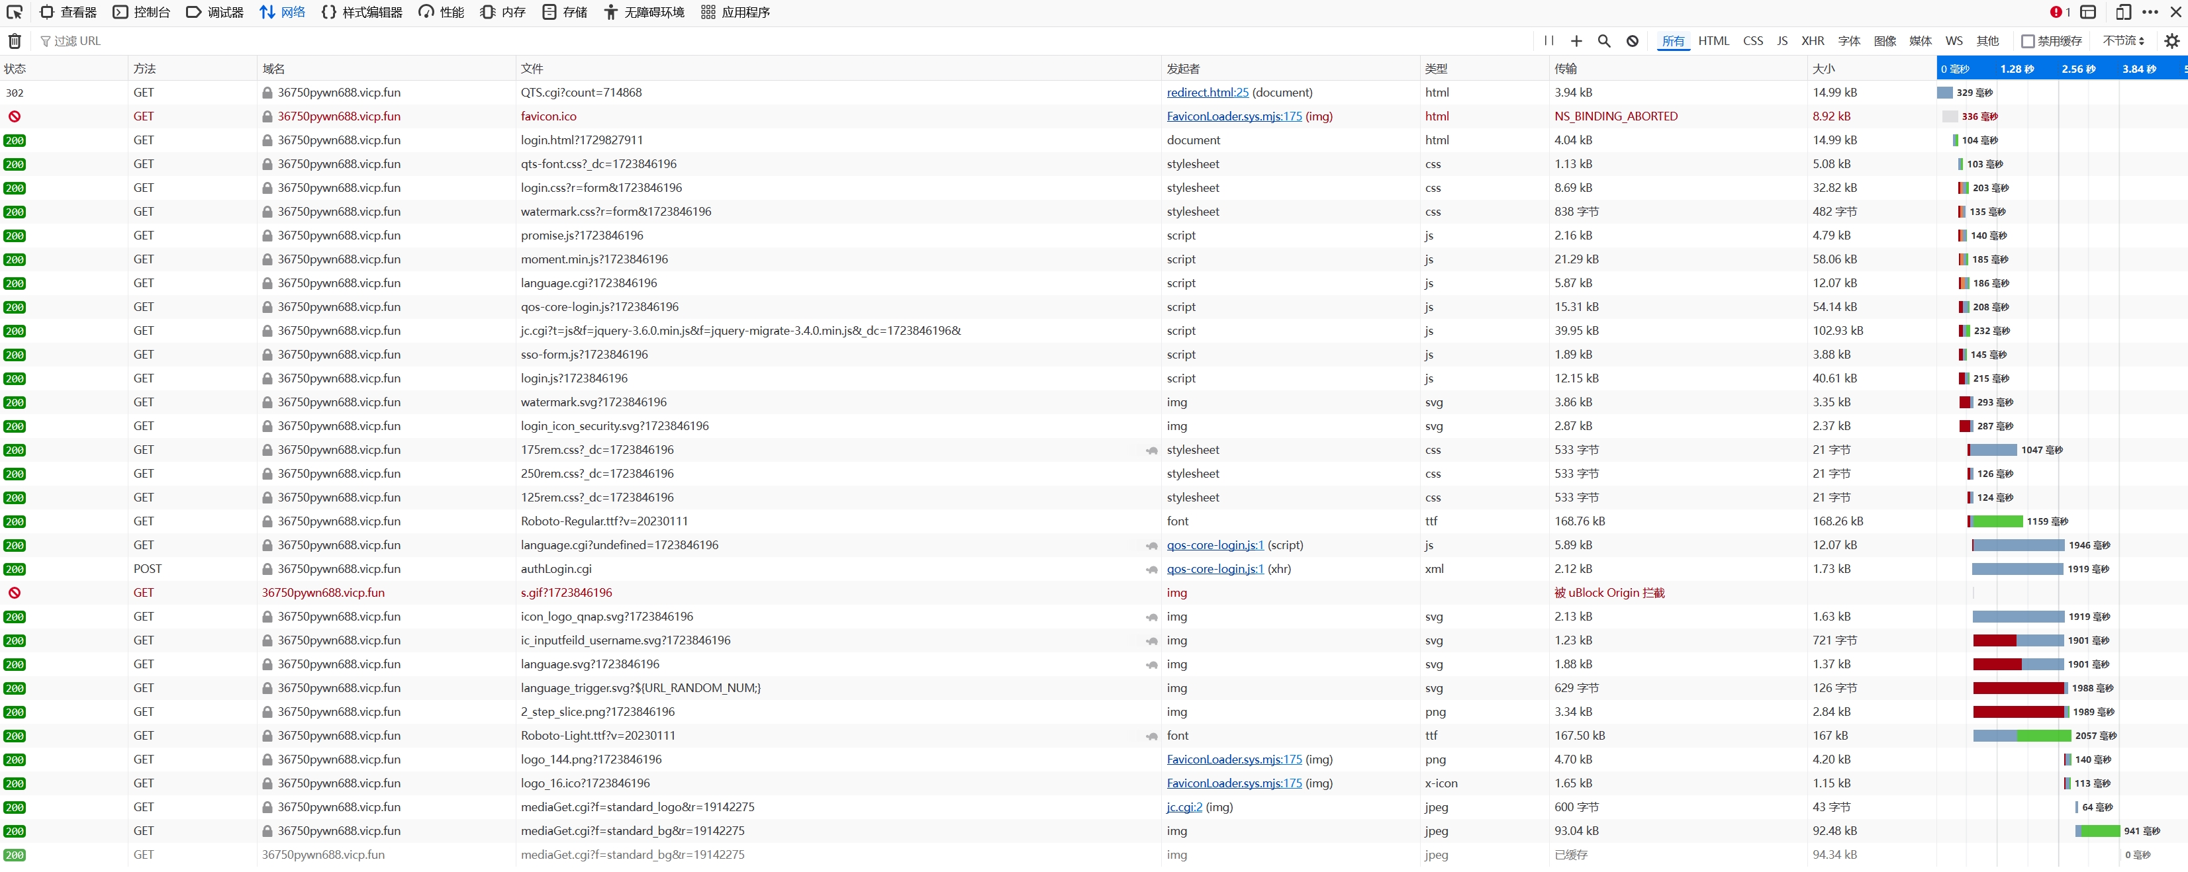
Task: Click the plus new request icon
Action: point(1576,41)
